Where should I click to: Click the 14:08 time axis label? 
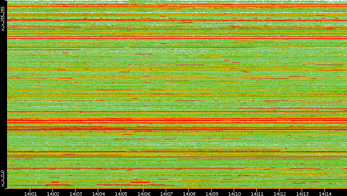189,194
